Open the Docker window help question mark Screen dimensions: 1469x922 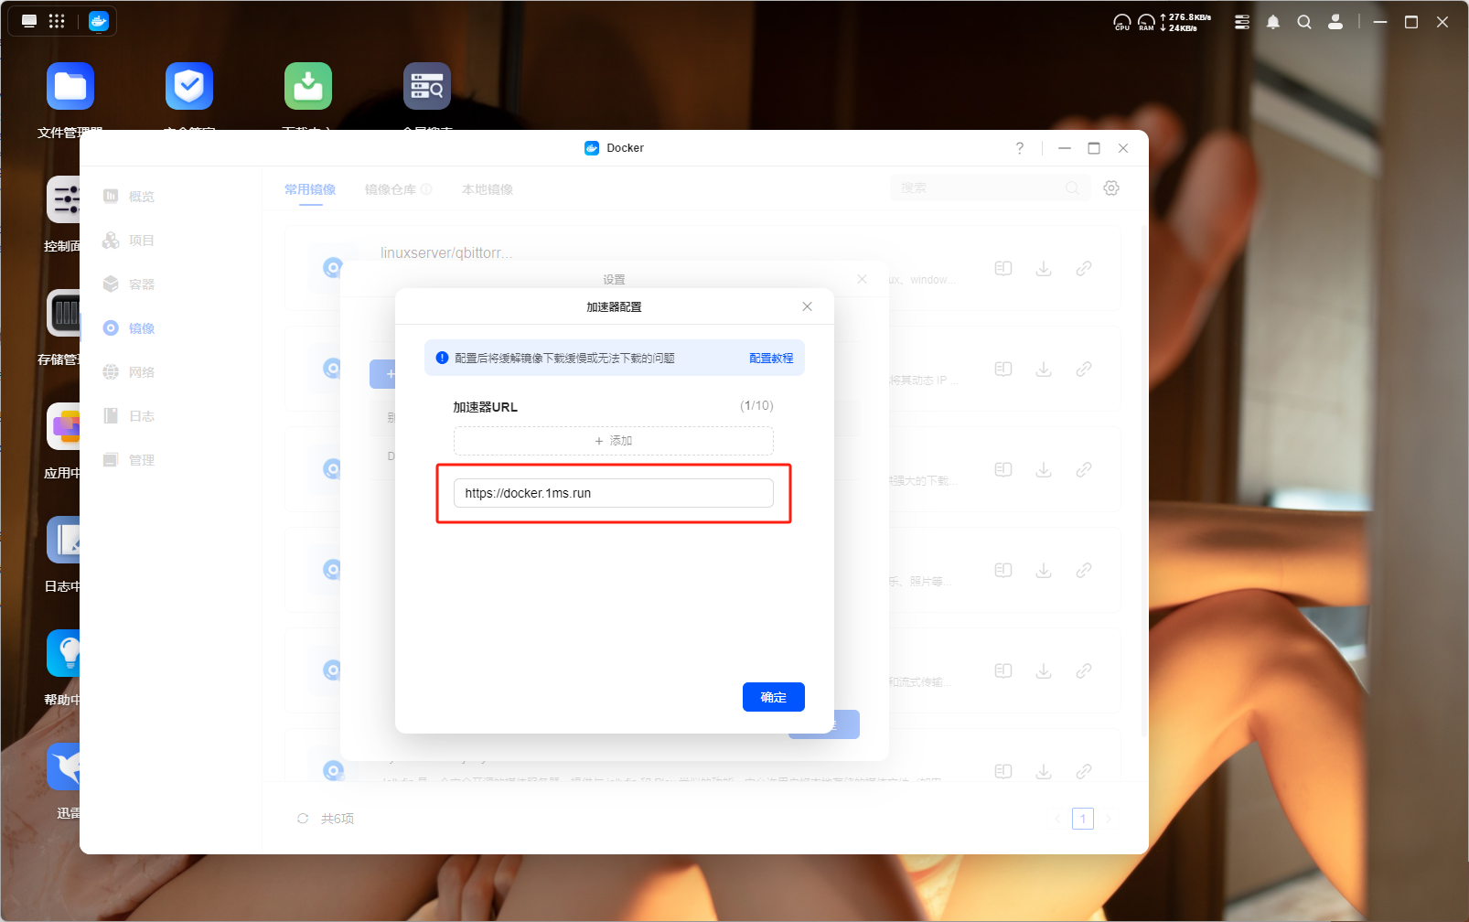click(1020, 148)
